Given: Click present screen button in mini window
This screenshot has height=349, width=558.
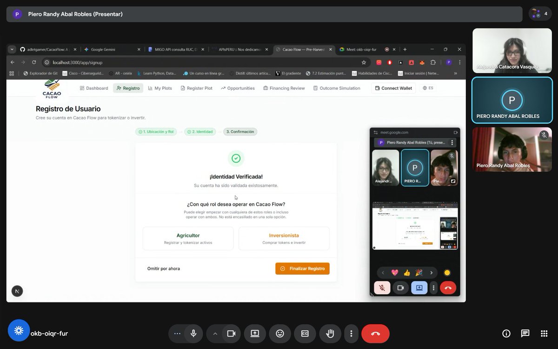Looking at the screenshot, I should [x=419, y=288].
